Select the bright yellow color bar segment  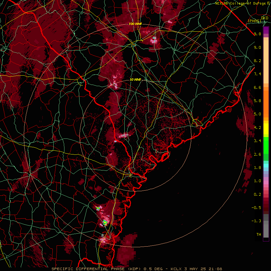coord(266,129)
